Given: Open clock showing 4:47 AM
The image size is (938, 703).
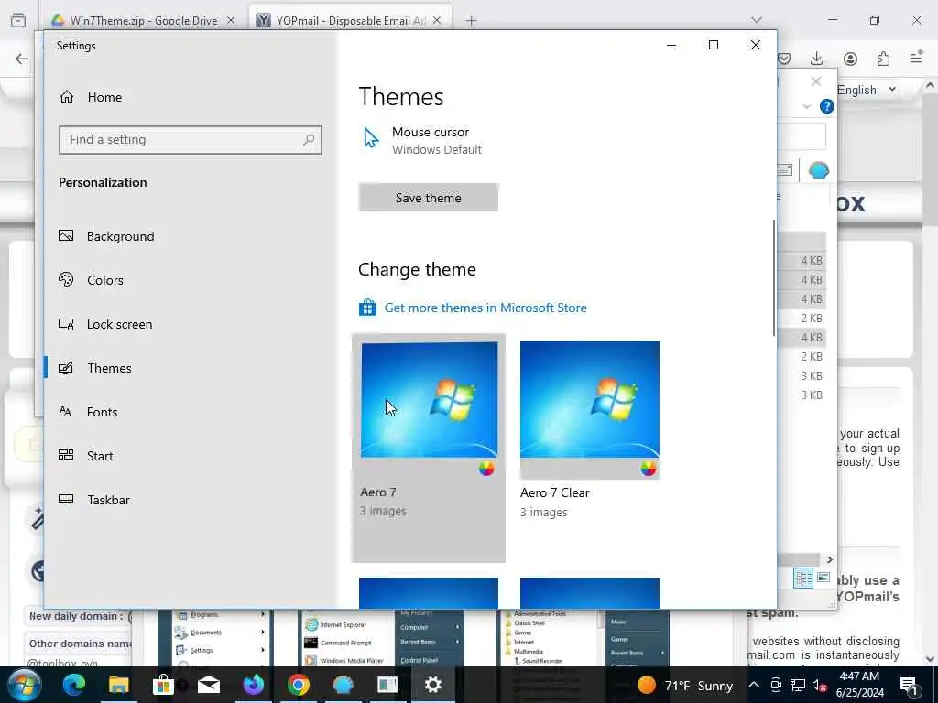Looking at the screenshot, I should pos(859,685).
